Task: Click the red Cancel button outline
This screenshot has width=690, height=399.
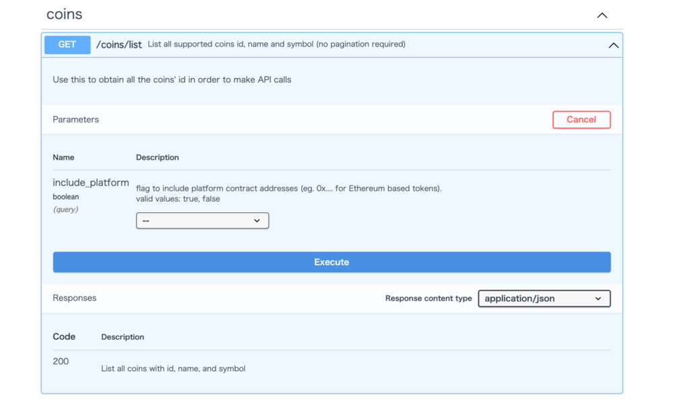Action: 581,119
